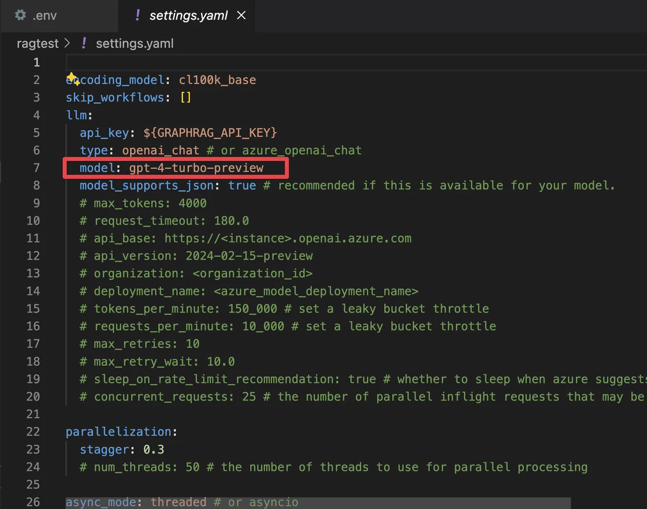Click the gpt-4-turbo-preview model value
Screen dimensions: 647x509
196,168
